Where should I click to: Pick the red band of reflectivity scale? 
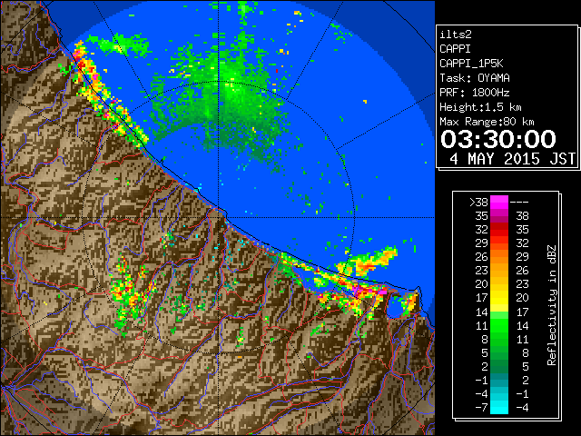tap(499, 230)
